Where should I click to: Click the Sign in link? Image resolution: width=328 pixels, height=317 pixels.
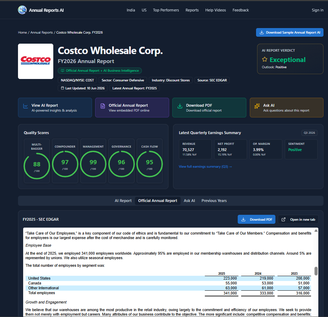[318, 10]
